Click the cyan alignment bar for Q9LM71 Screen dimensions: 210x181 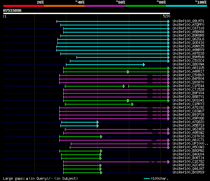point(112,21)
